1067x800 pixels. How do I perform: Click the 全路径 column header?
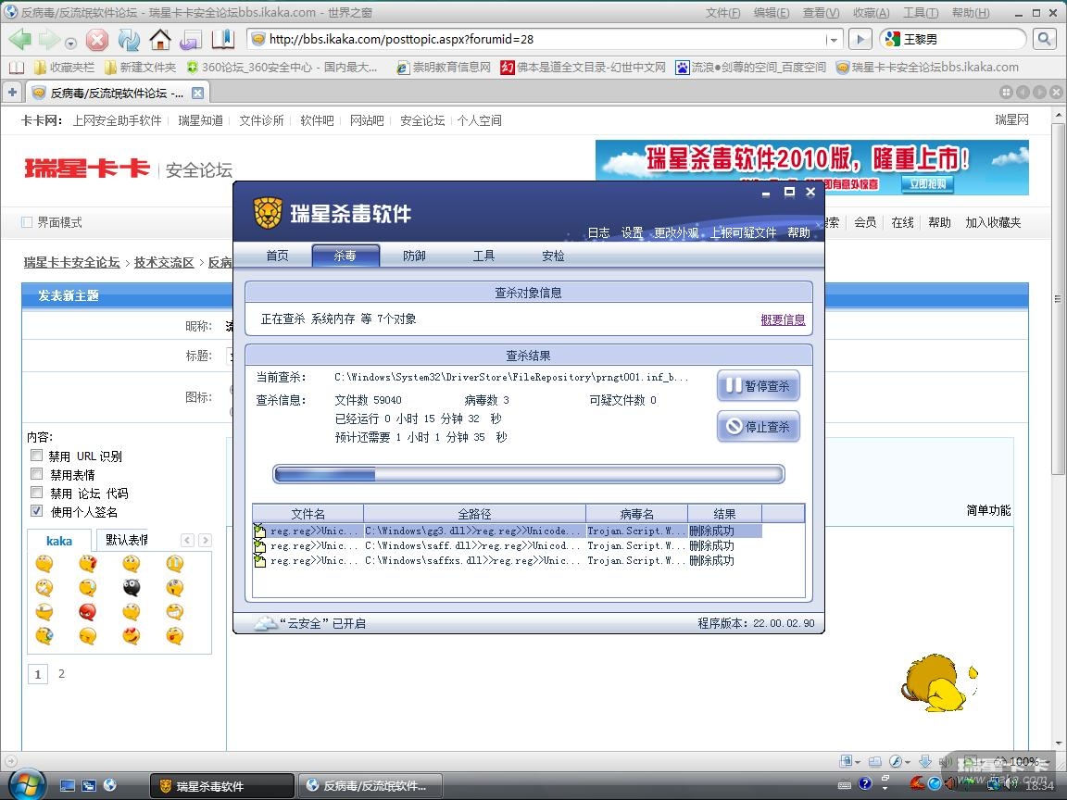click(474, 514)
